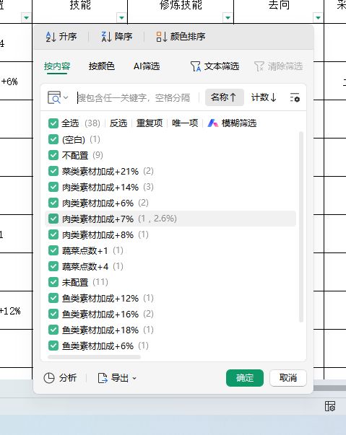The image size is (346, 435).
Task: Open the 模糊筛选 fuzzy filter
Action: (232, 123)
